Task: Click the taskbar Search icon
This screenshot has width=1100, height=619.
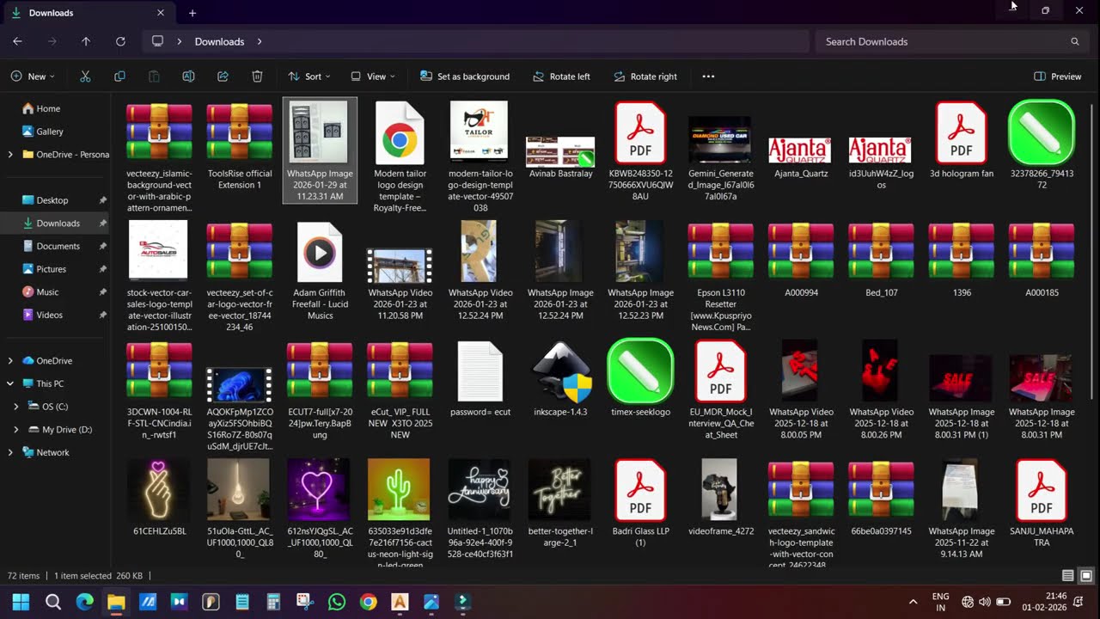Action: click(x=52, y=602)
